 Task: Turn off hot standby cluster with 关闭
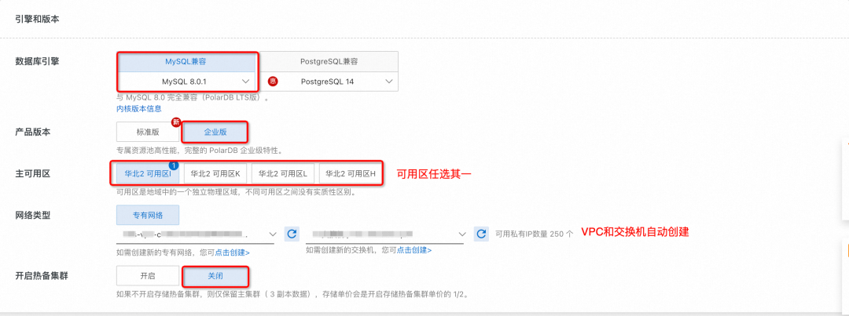tap(215, 276)
